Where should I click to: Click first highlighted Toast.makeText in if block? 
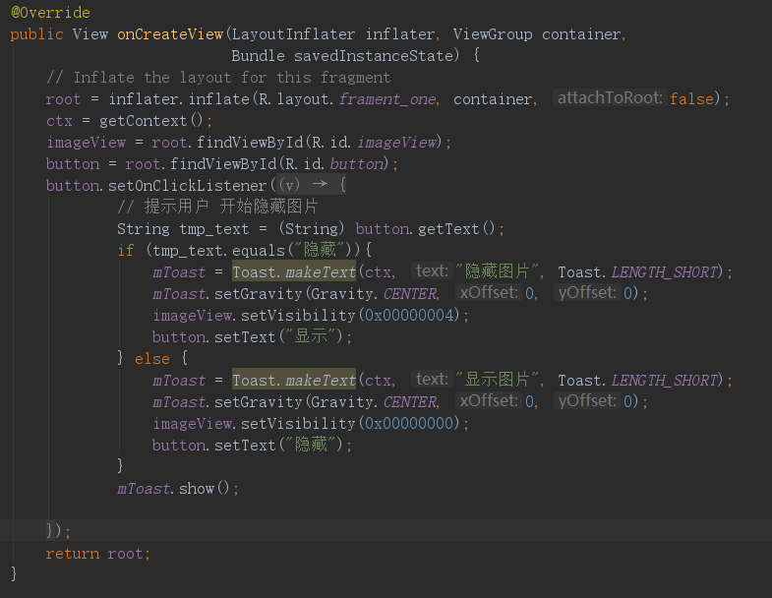tap(294, 272)
